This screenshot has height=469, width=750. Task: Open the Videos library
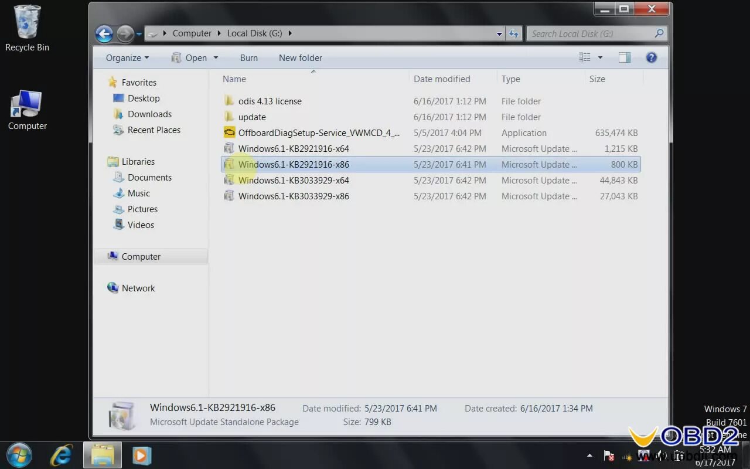click(x=141, y=225)
